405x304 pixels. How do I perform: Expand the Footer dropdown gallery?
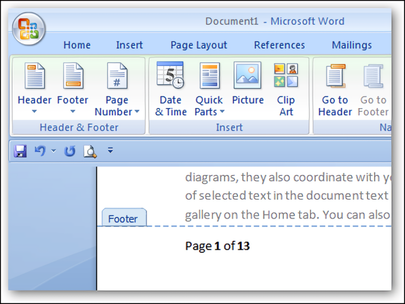click(73, 111)
